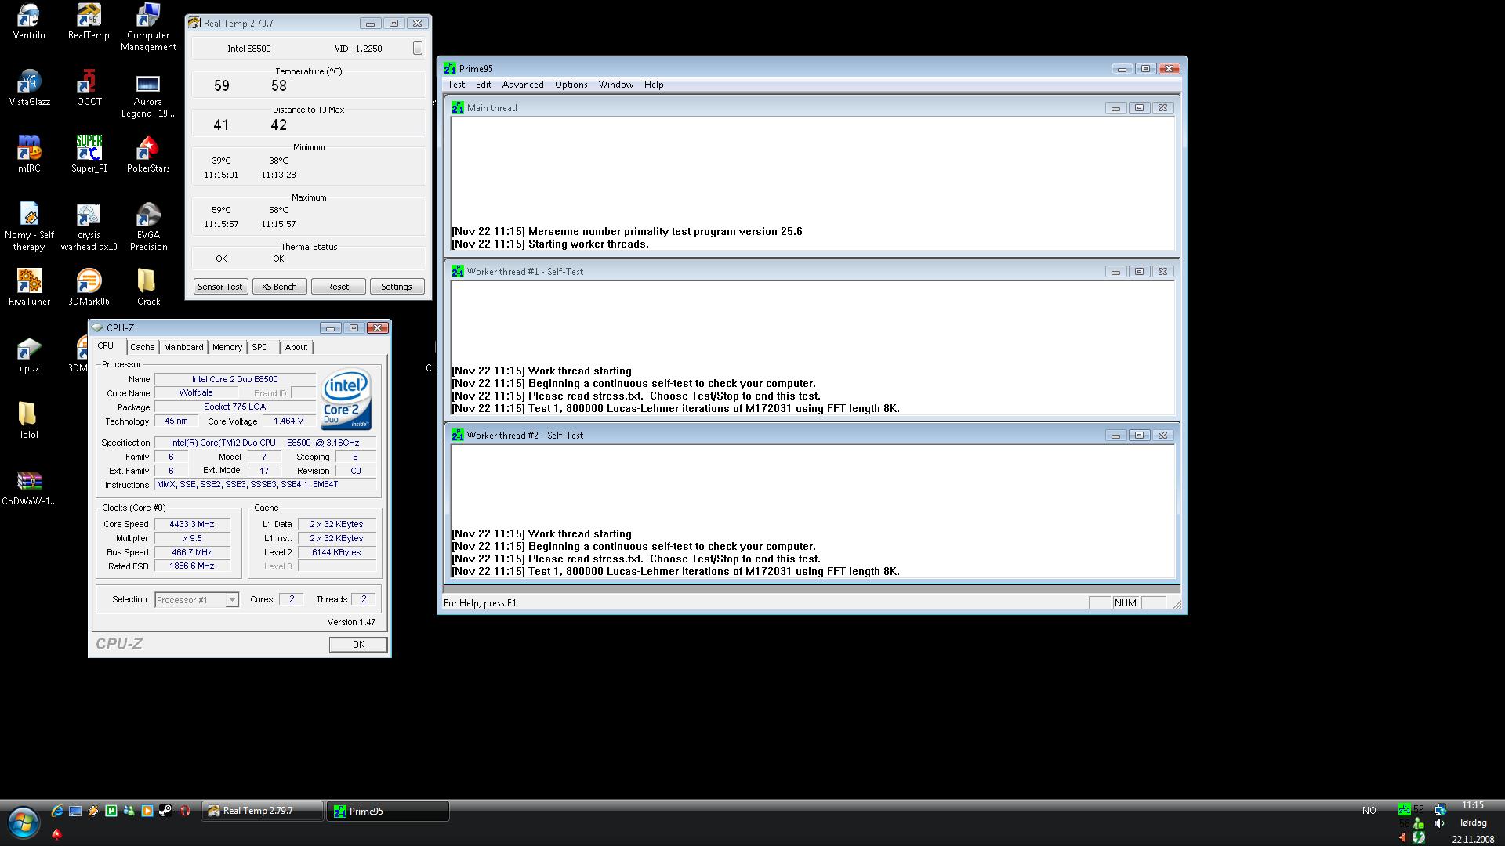This screenshot has height=846, width=1505.
Task: Select the VistaGlazz desktop icon
Action: [29, 88]
